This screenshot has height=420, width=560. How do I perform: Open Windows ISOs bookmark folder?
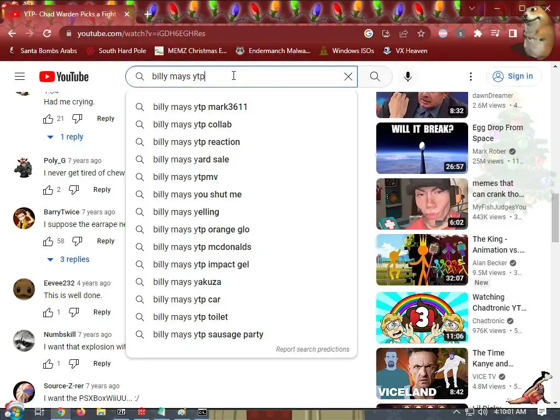pyautogui.click(x=347, y=51)
